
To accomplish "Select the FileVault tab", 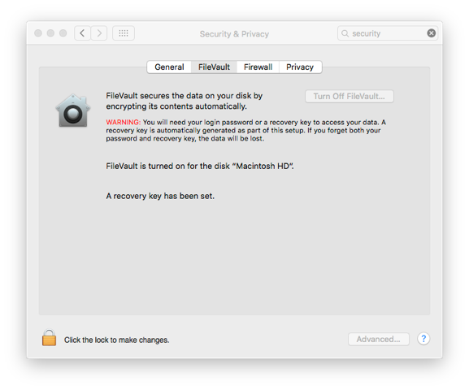I will click(x=214, y=67).
